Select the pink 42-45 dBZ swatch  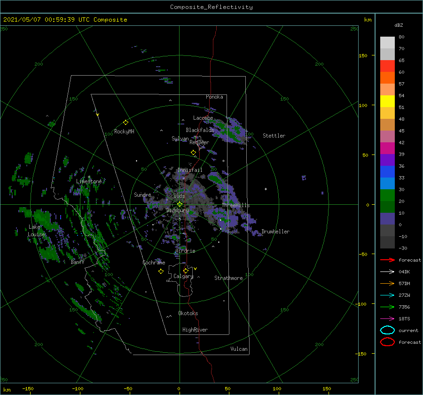coord(387,137)
